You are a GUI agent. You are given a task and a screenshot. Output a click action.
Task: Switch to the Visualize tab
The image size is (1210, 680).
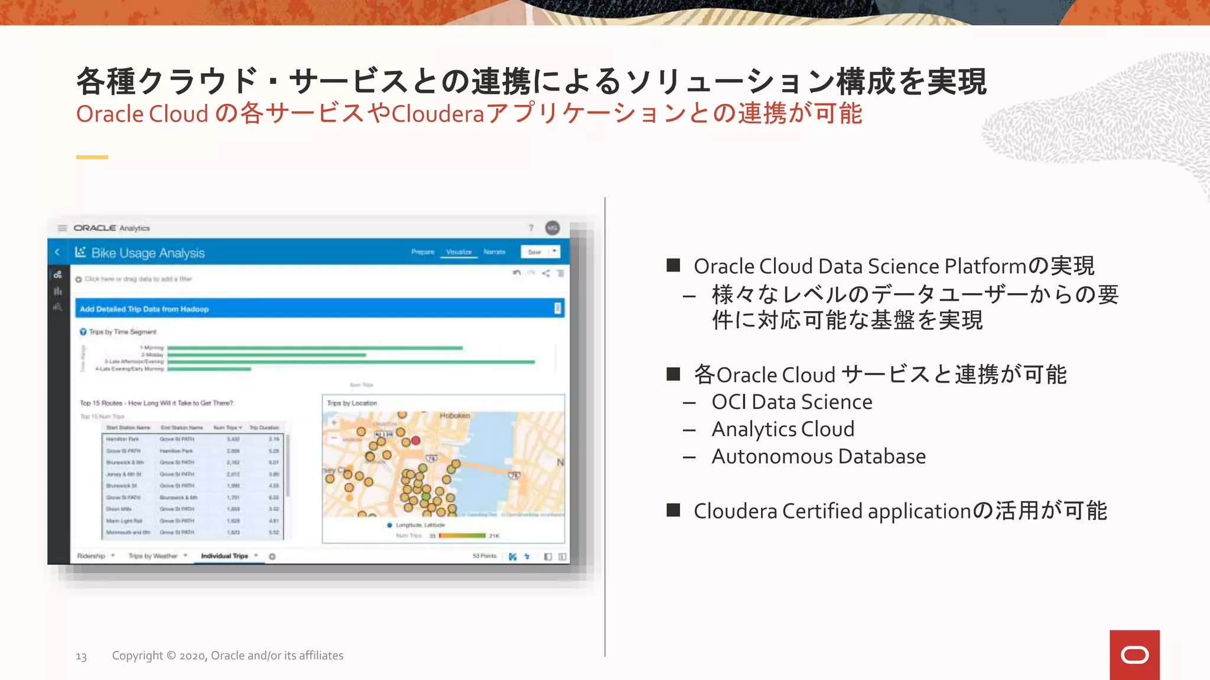tap(458, 252)
